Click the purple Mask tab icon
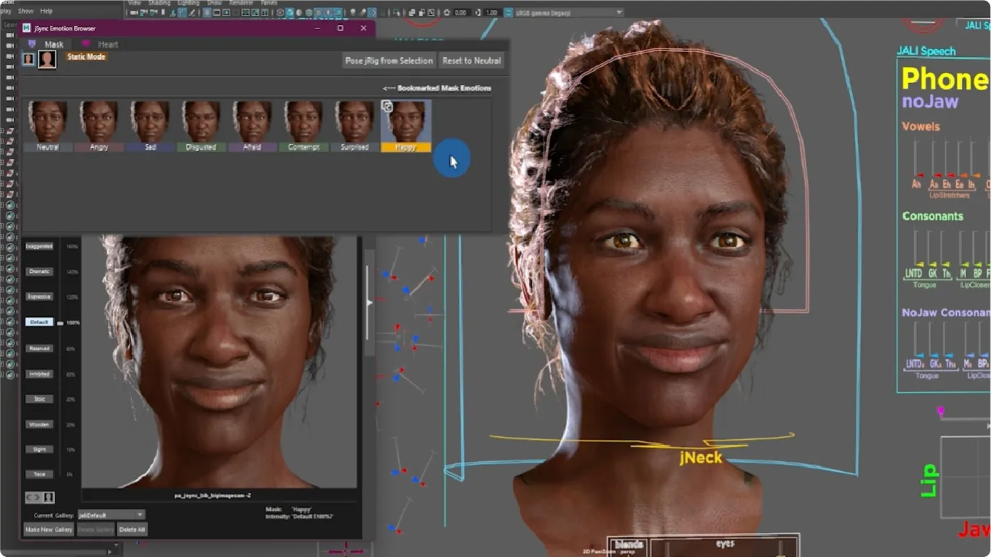Screen dimensions: 991x557 32,44
